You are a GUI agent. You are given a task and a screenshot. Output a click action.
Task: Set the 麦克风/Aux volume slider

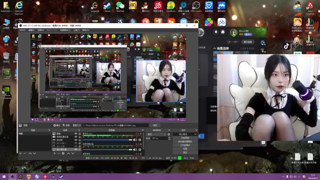click(107, 140)
